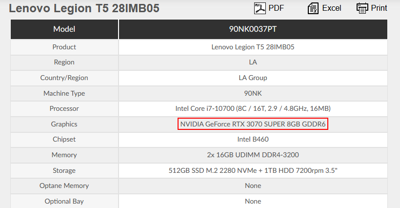Viewport: 400px width, 208px height.
Task: Click the Excel export icon
Action: pos(313,8)
